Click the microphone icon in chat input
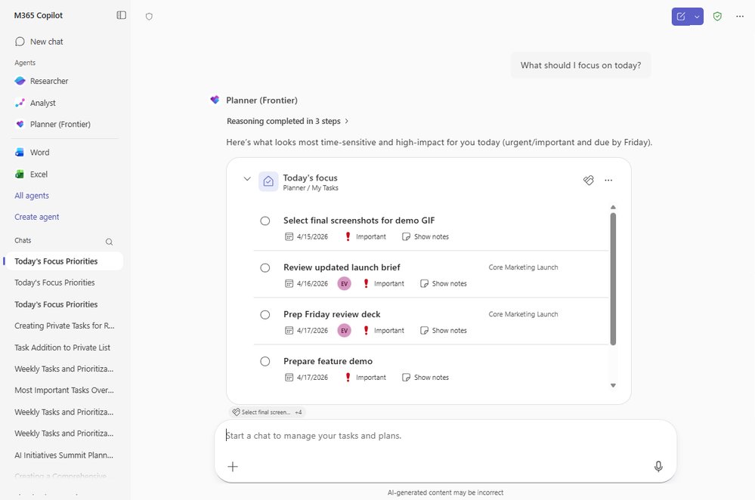This screenshot has width=755, height=500. pyautogui.click(x=658, y=466)
